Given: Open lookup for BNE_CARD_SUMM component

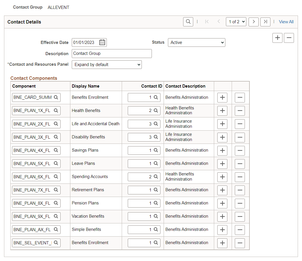Looking at the screenshot, I should [x=56, y=97].
